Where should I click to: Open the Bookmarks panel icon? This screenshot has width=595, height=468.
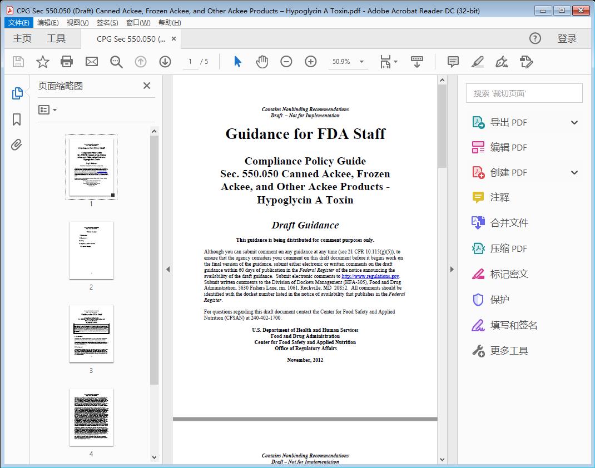17,120
